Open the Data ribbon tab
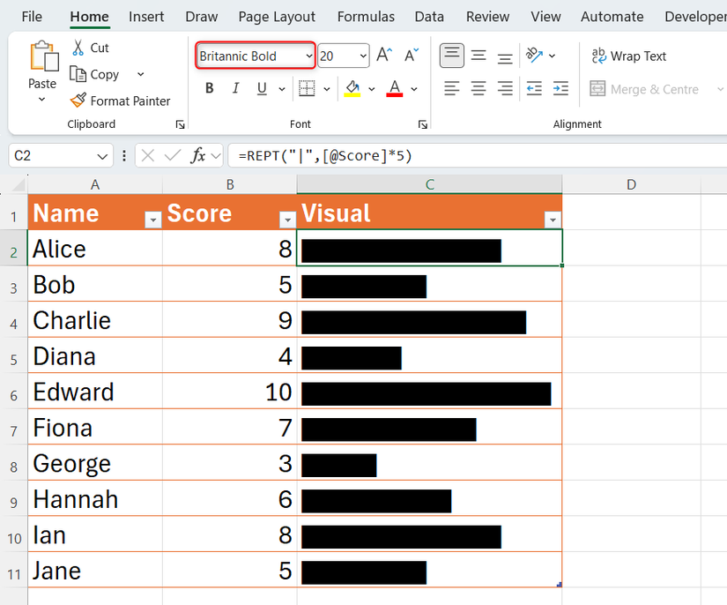The height and width of the screenshot is (605, 727). click(429, 16)
